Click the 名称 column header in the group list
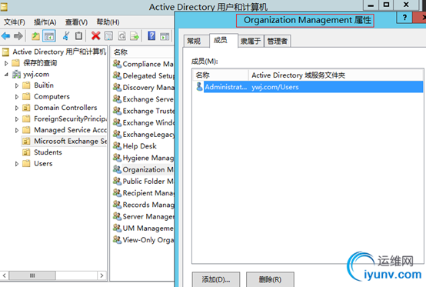This screenshot has height=287, width=426. [x=142, y=52]
